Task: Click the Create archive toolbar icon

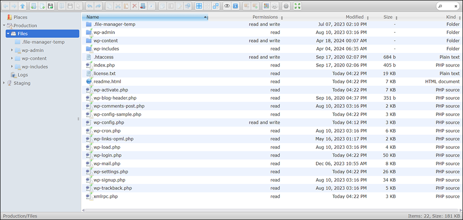Action: click(255, 6)
